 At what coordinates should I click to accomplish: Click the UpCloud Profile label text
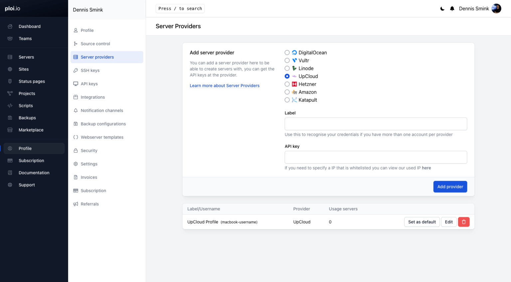click(203, 222)
